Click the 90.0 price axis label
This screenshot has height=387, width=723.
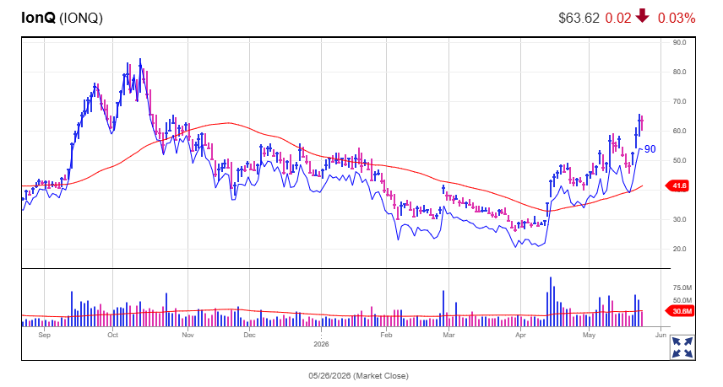pos(679,42)
